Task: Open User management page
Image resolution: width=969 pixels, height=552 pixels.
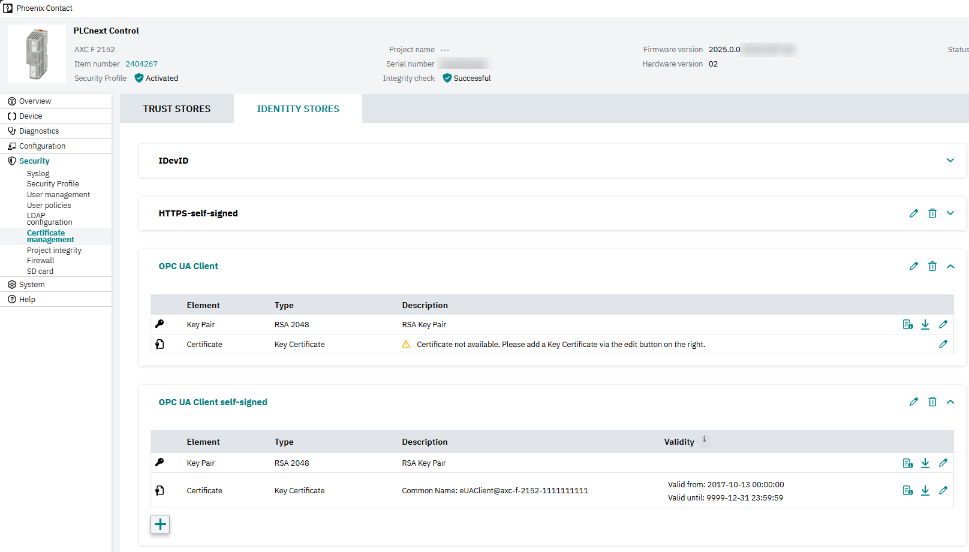Action: pyautogui.click(x=58, y=195)
